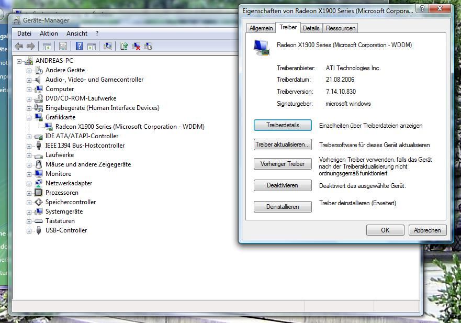Expand the Monitore node
Viewport: 461px width, 323px height.
coord(29,174)
